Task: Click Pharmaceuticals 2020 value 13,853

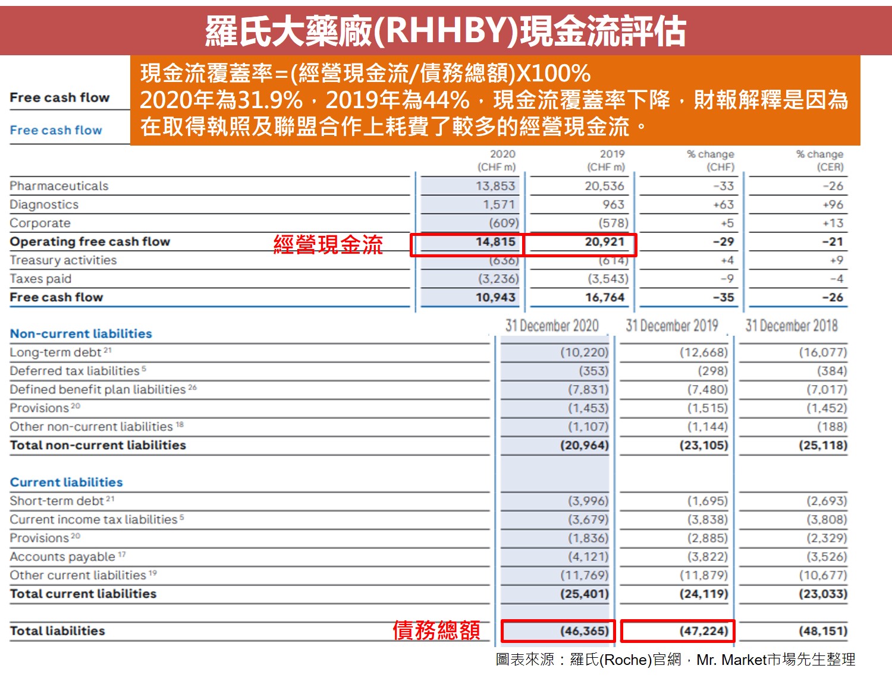Action: 495,186
